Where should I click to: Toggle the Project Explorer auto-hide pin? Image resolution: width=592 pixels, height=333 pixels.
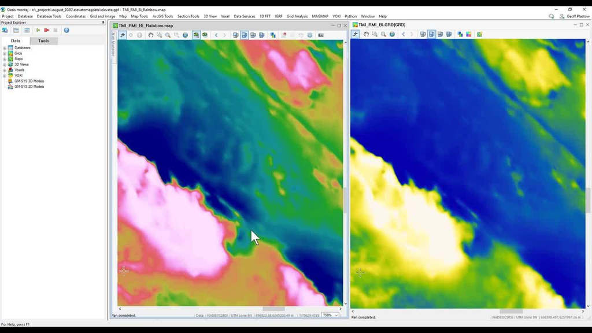[x=103, y=23]
